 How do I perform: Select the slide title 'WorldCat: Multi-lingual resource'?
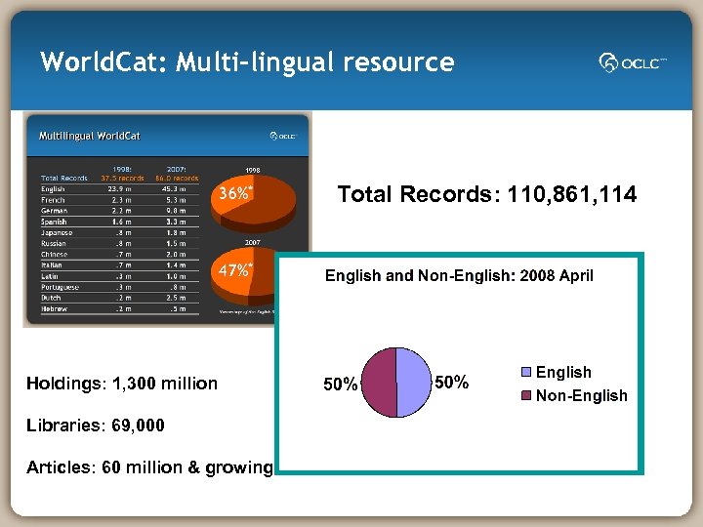[x=247, y=61]
